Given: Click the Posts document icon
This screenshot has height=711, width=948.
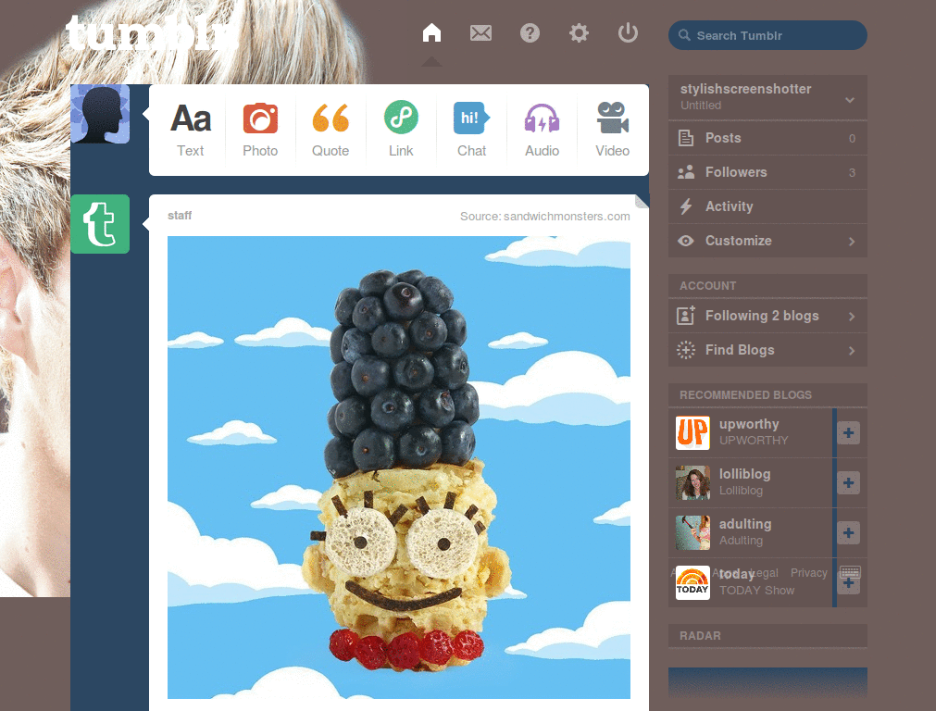Looking at the screenshot, I should pyautogui.click(x=686, y=138).
